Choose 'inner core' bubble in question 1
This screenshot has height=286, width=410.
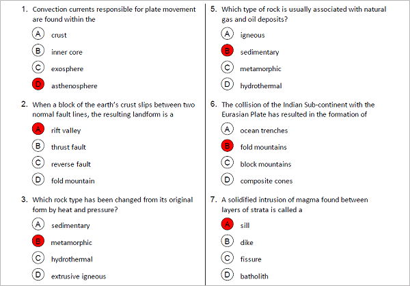pos(38,51)
